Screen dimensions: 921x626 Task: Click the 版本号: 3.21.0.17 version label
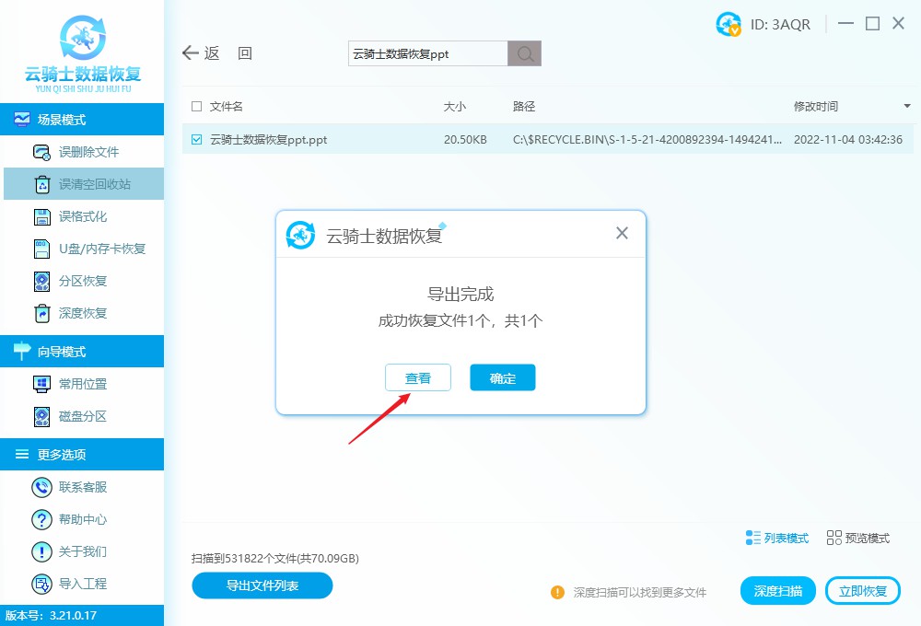51,616
